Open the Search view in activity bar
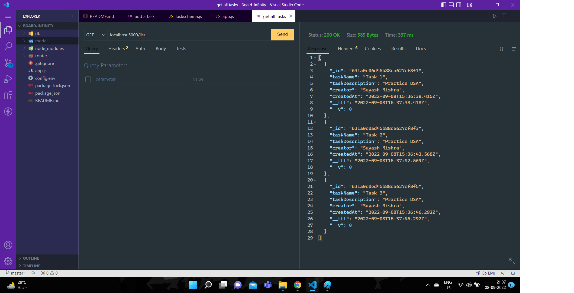The height and width of the screenshot is (293, 574). click(x=8, y=46)
